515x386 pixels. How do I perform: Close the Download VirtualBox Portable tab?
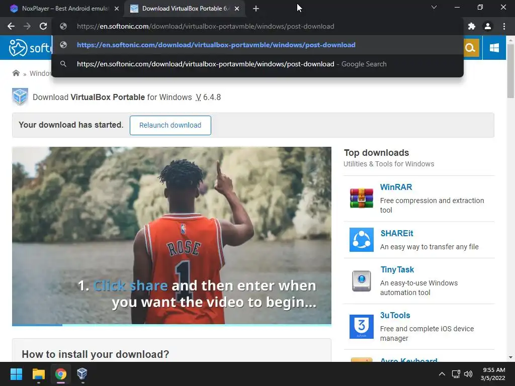(237, 9)
